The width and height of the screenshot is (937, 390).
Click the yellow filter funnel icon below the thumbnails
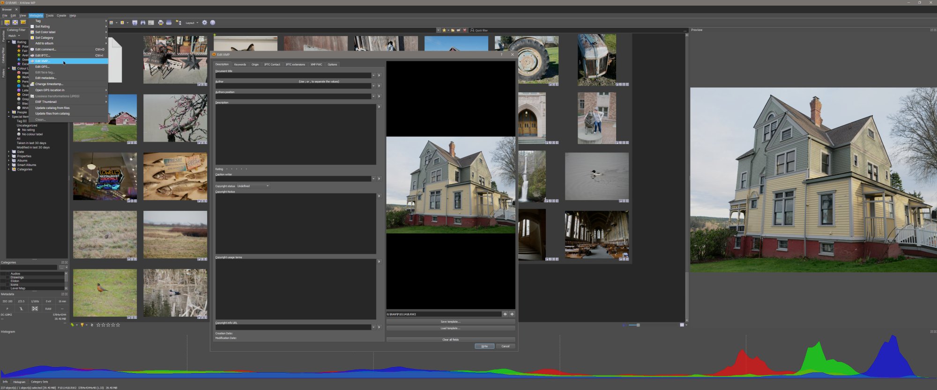(82, 325)
